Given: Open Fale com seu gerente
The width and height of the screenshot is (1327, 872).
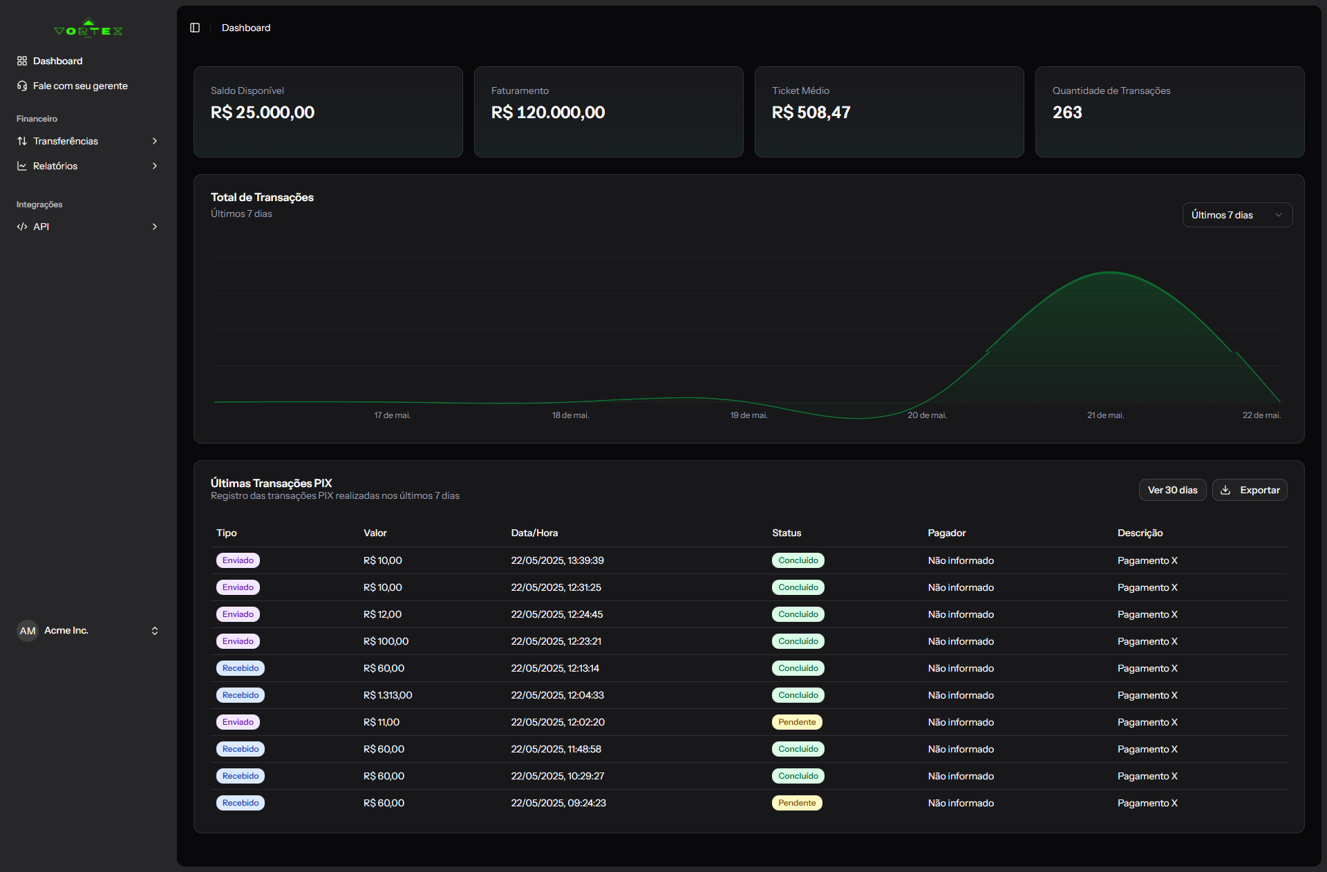Looking at the screenshot, I should [x=88, y=86].
